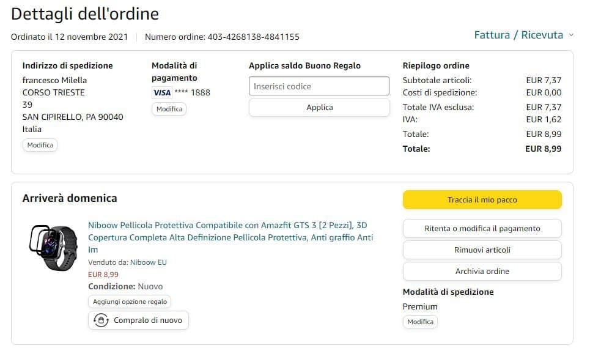Click Aggiungi opzione regalo

(130, 302)
